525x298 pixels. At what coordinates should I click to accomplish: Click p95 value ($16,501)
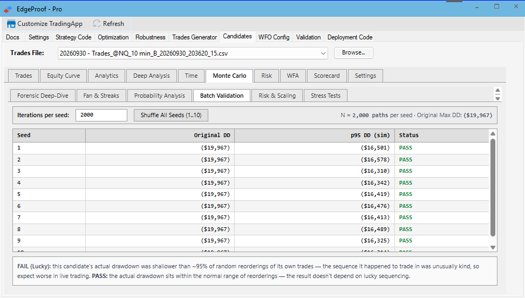[x=375, y=148]
